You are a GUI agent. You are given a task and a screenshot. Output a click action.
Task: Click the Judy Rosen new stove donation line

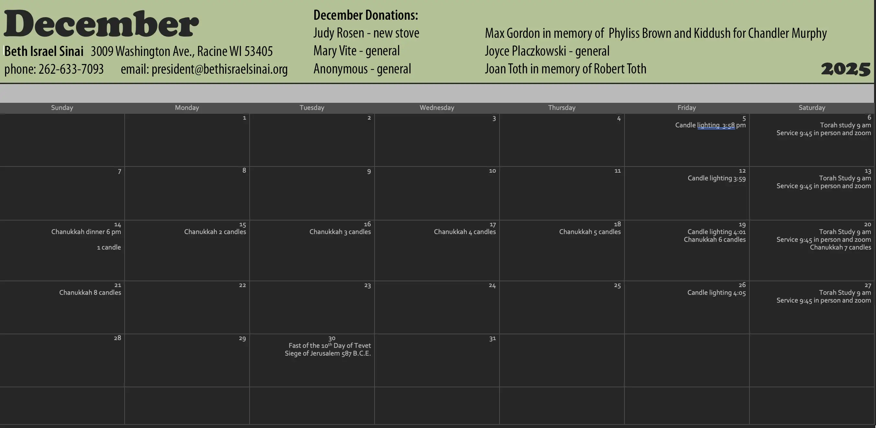pyautogui.click(x=366, y=33)
